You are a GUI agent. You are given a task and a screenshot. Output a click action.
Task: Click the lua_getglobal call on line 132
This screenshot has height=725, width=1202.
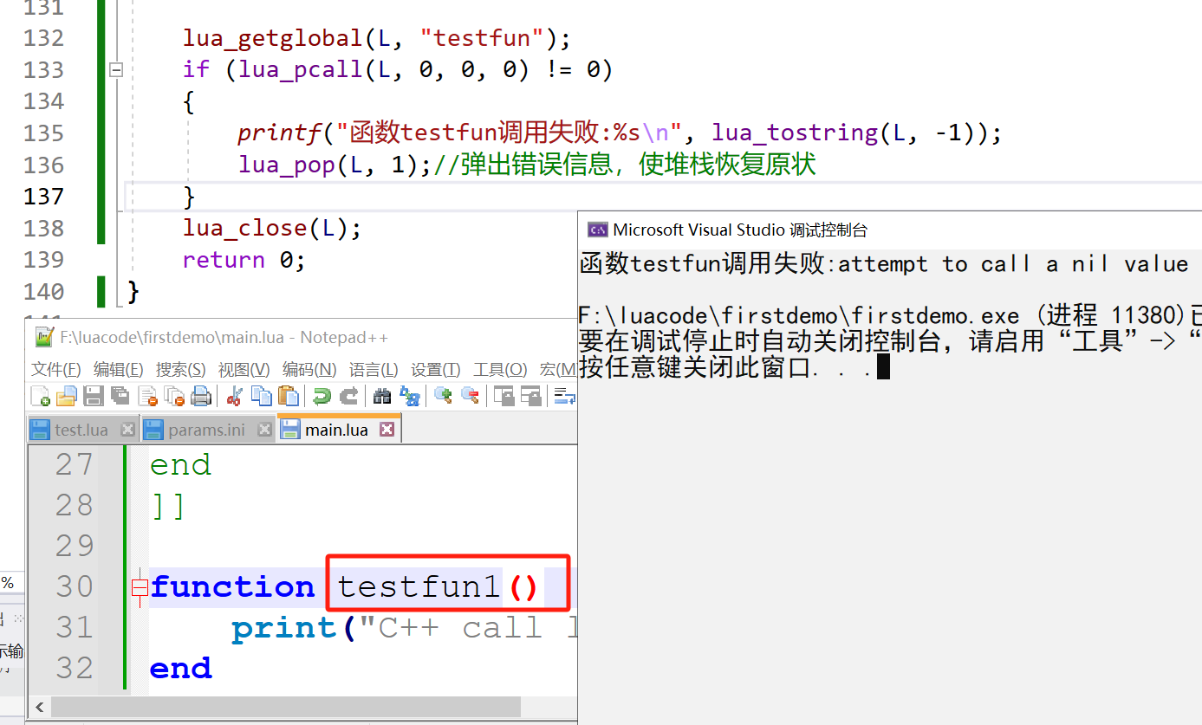point(272,38)
